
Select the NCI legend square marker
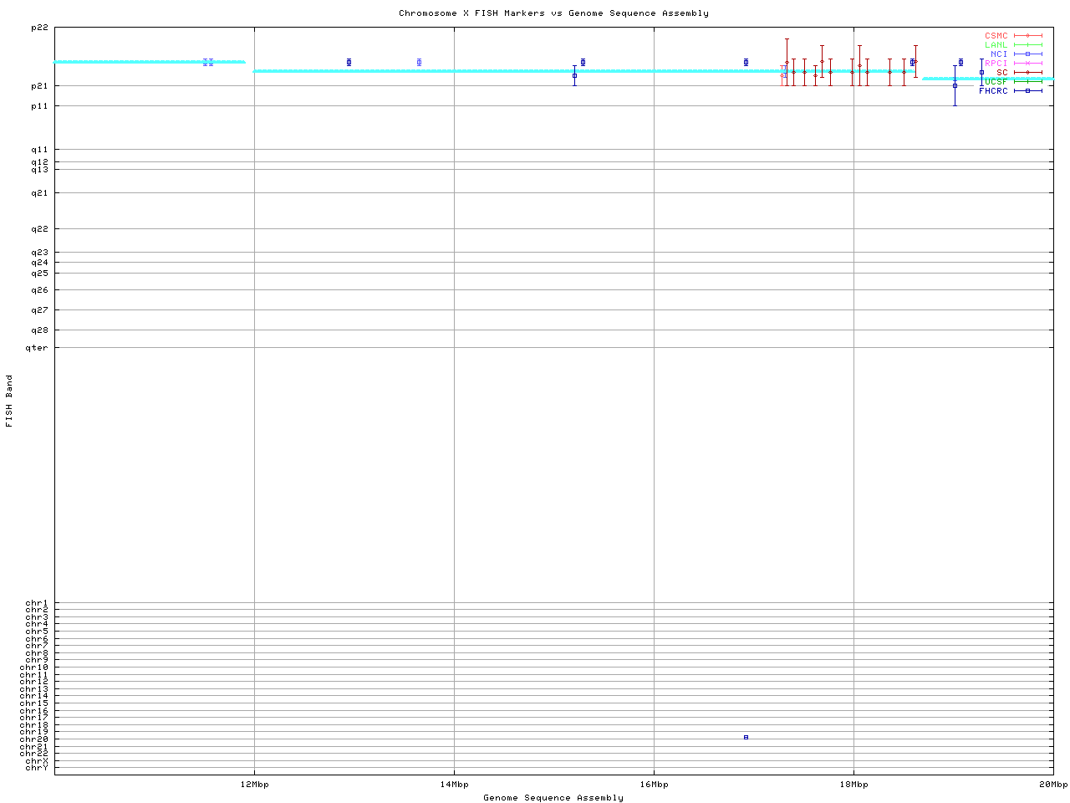point(1027,54)
